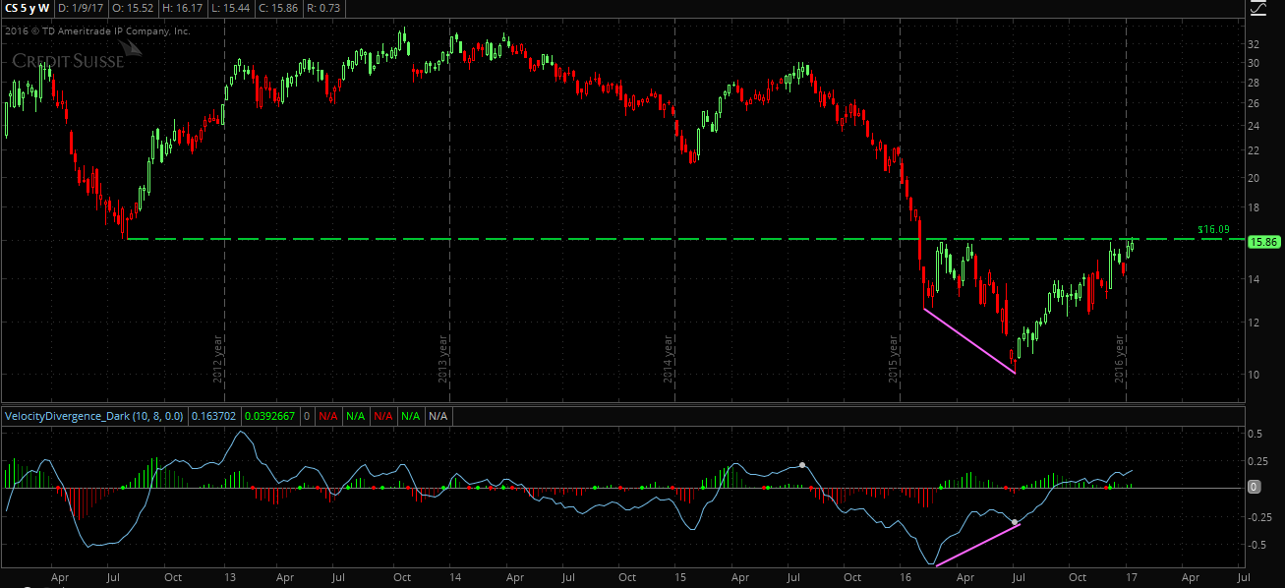Click the 2016 year vertical marker

point(1119,360)
